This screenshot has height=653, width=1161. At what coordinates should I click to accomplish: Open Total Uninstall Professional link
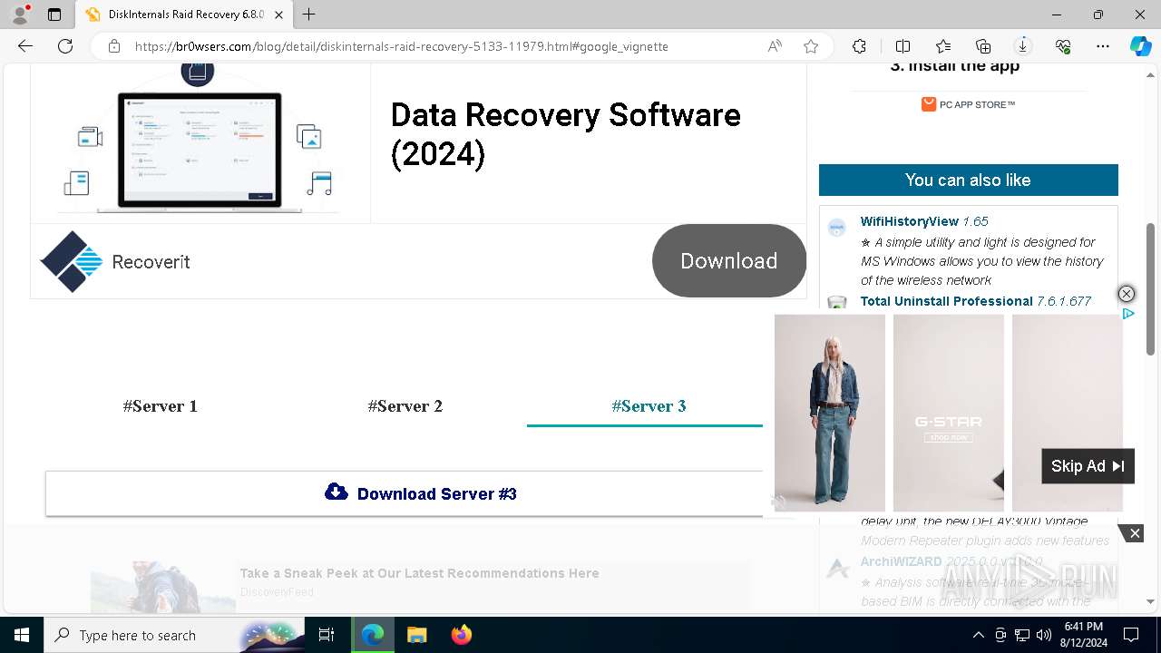tap(975, 301)
